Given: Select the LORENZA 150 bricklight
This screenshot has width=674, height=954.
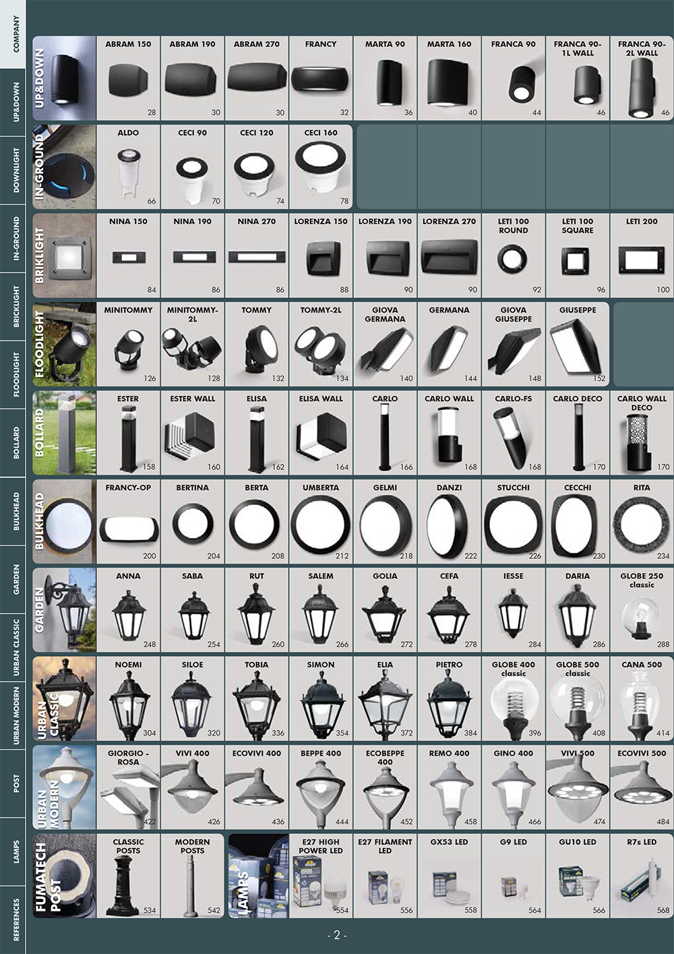Looking at the screenshot, I should (x=321, y=256).
